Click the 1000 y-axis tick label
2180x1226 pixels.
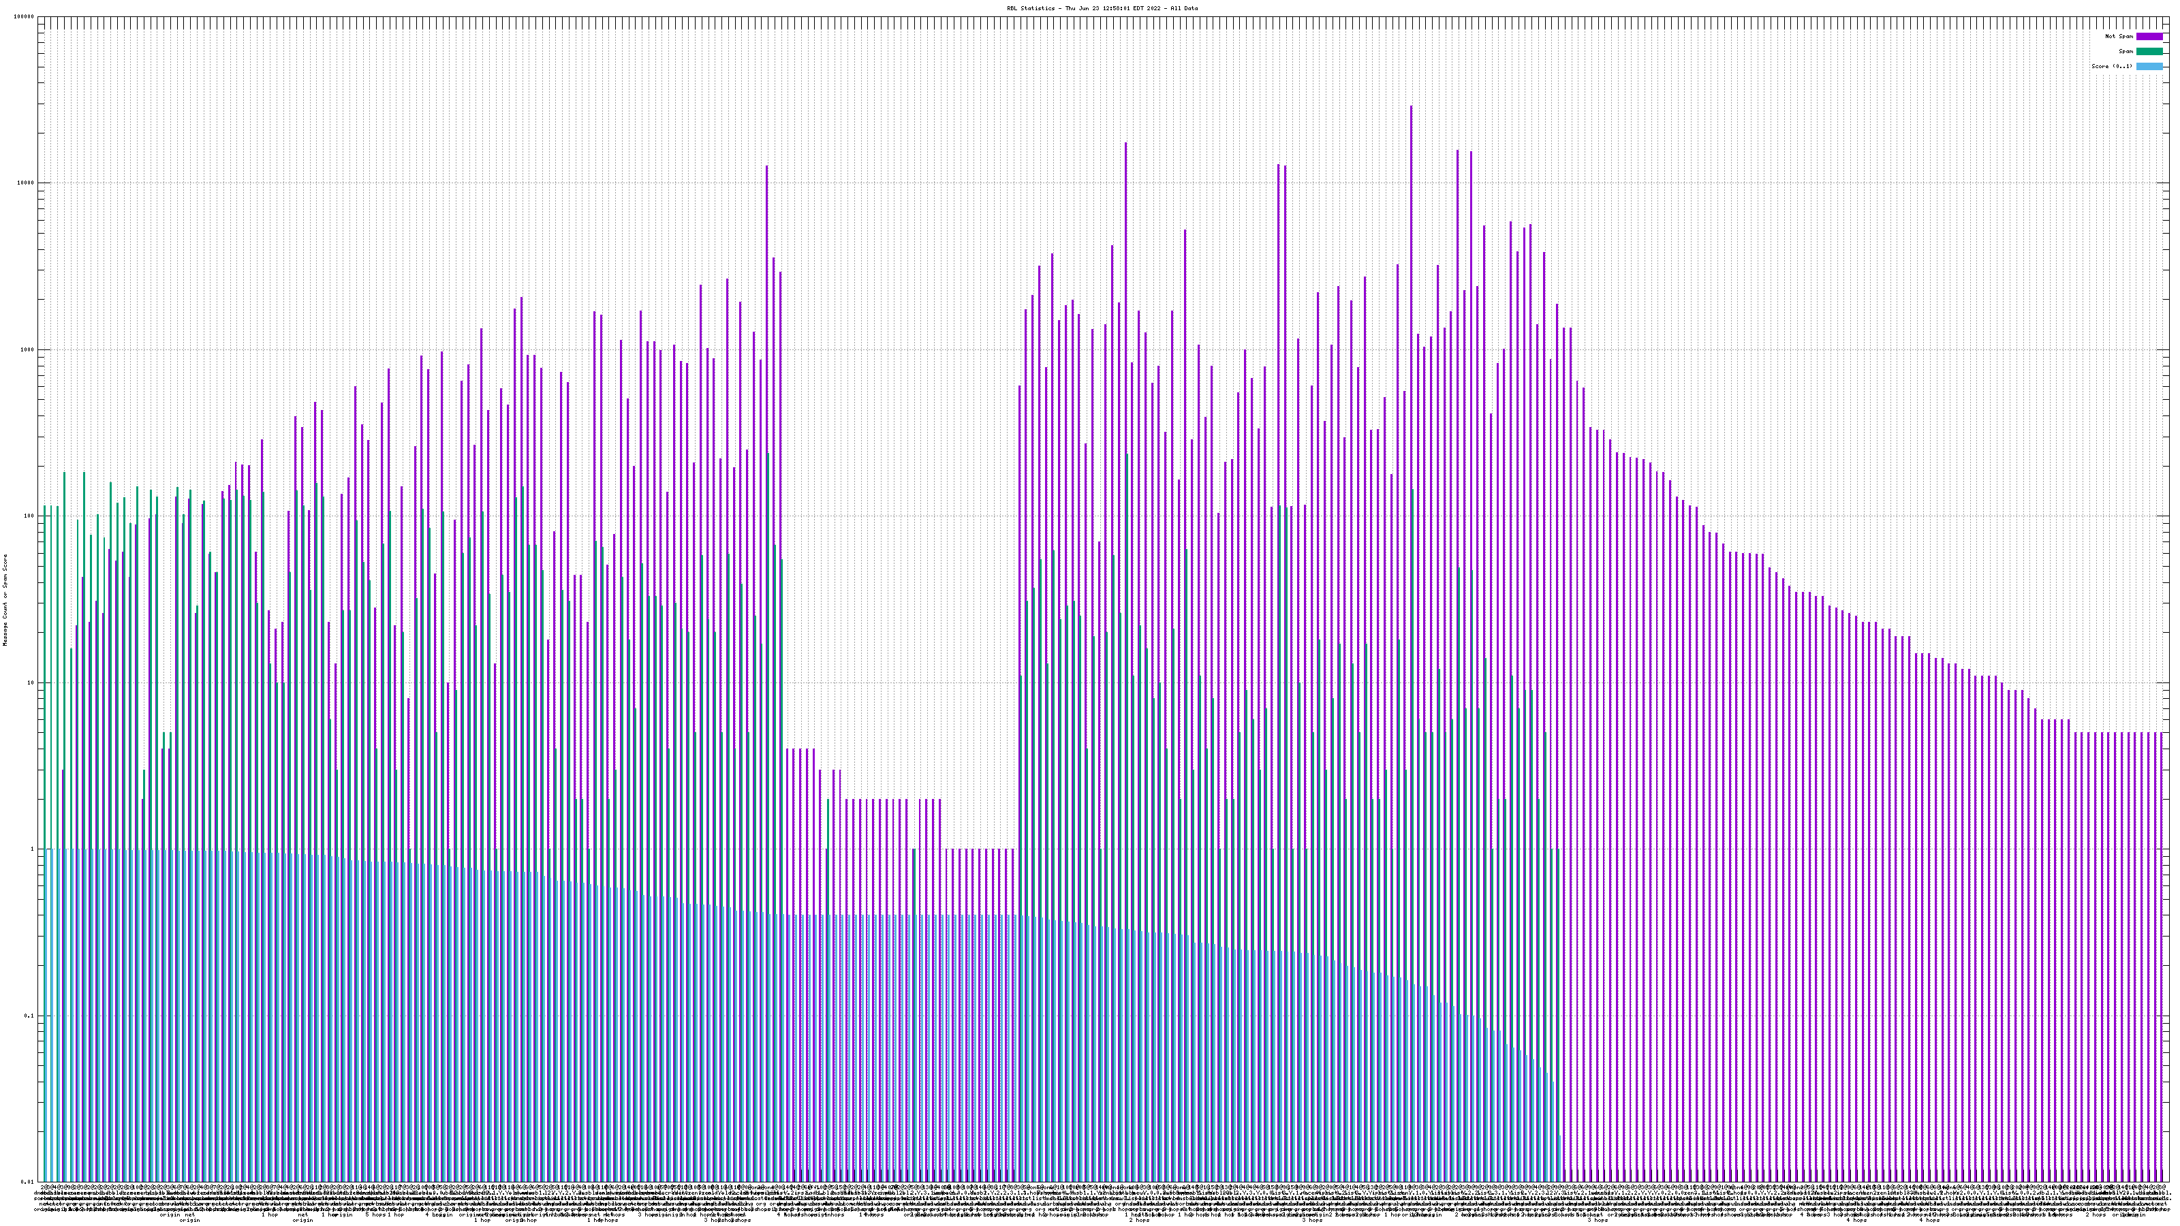pos(28,350)
